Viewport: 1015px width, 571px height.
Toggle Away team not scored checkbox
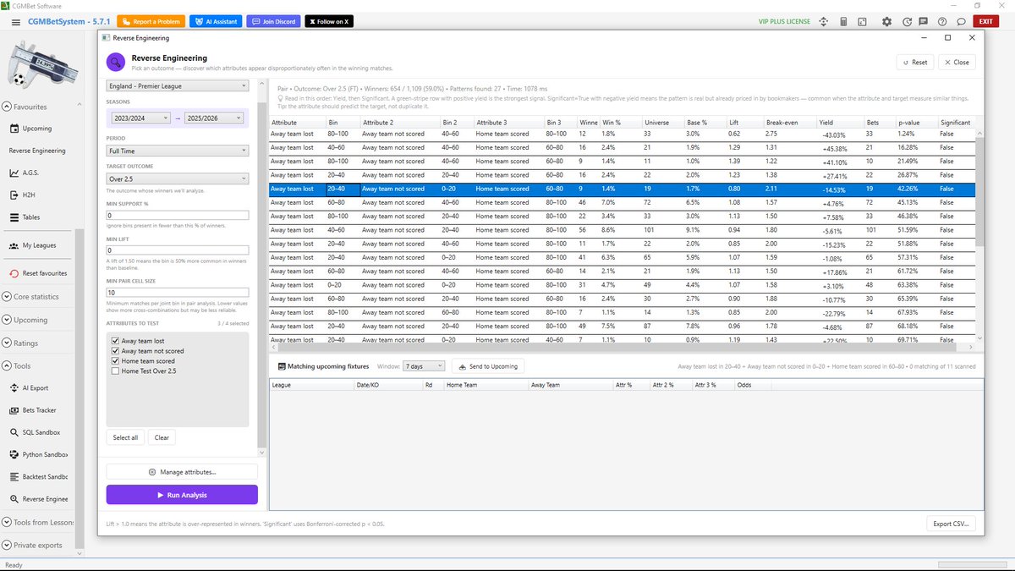116,351
